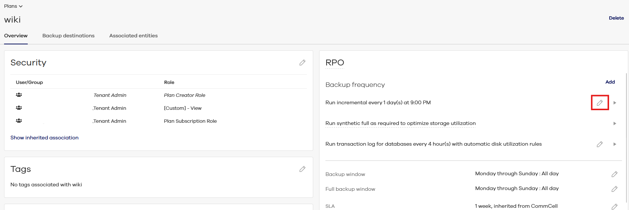Show inherited association link

point(44,138)
